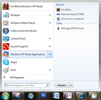Open the Start orb button

(6, 96)
